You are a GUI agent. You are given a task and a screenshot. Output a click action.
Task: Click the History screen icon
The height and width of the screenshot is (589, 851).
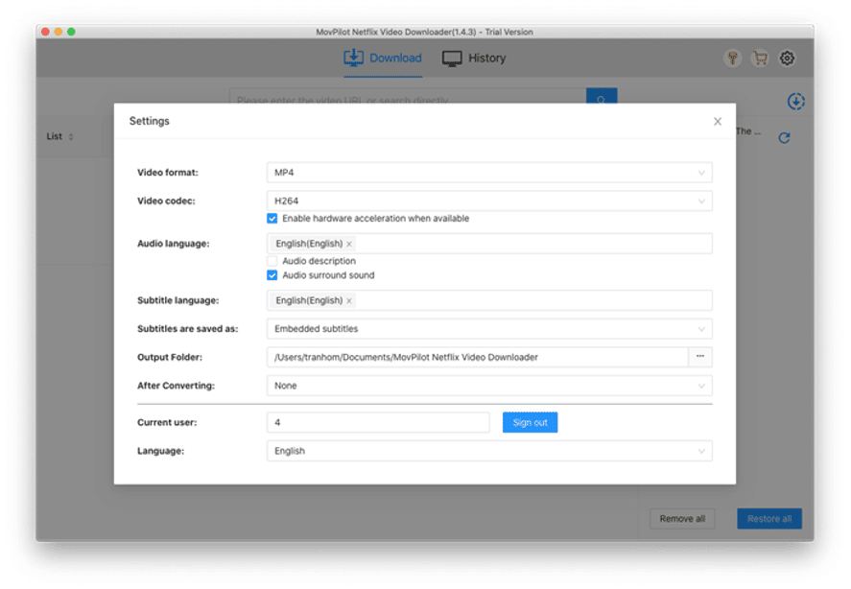(451, 58)
